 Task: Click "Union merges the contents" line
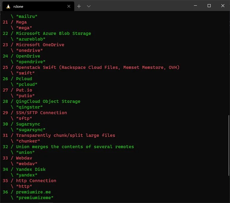68,147
